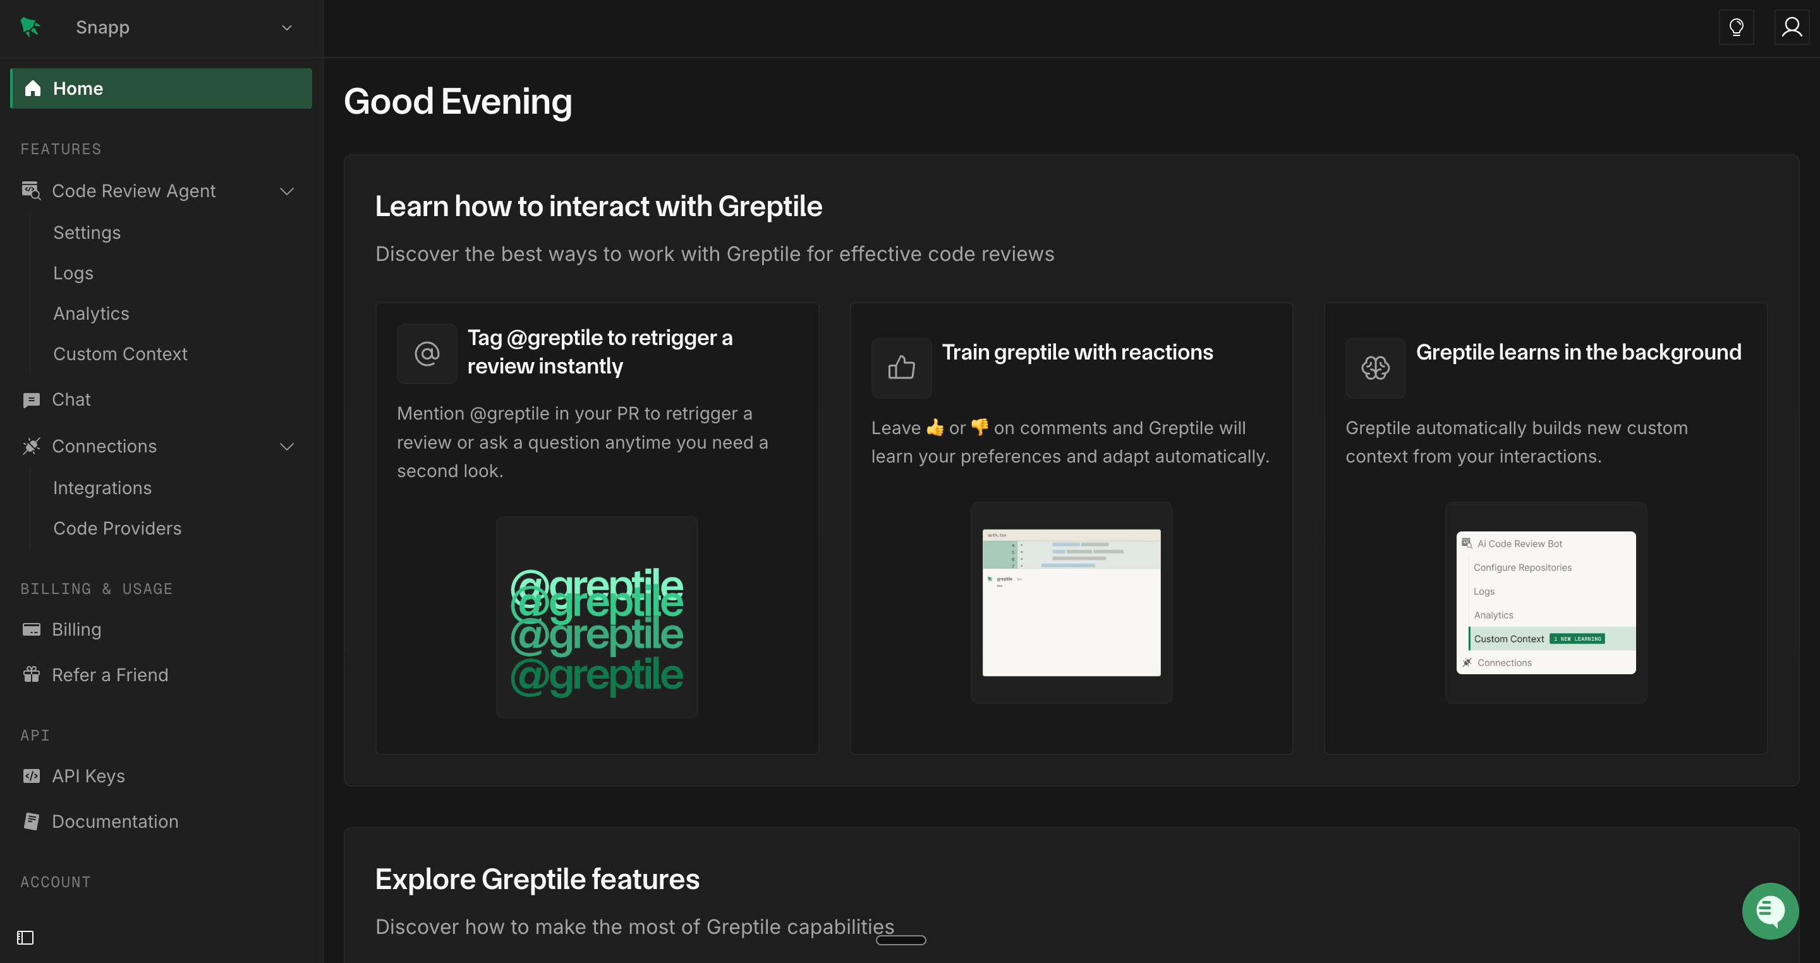Click the thumbs-up reactions screenshot thumbnail

pos(1071,602)
